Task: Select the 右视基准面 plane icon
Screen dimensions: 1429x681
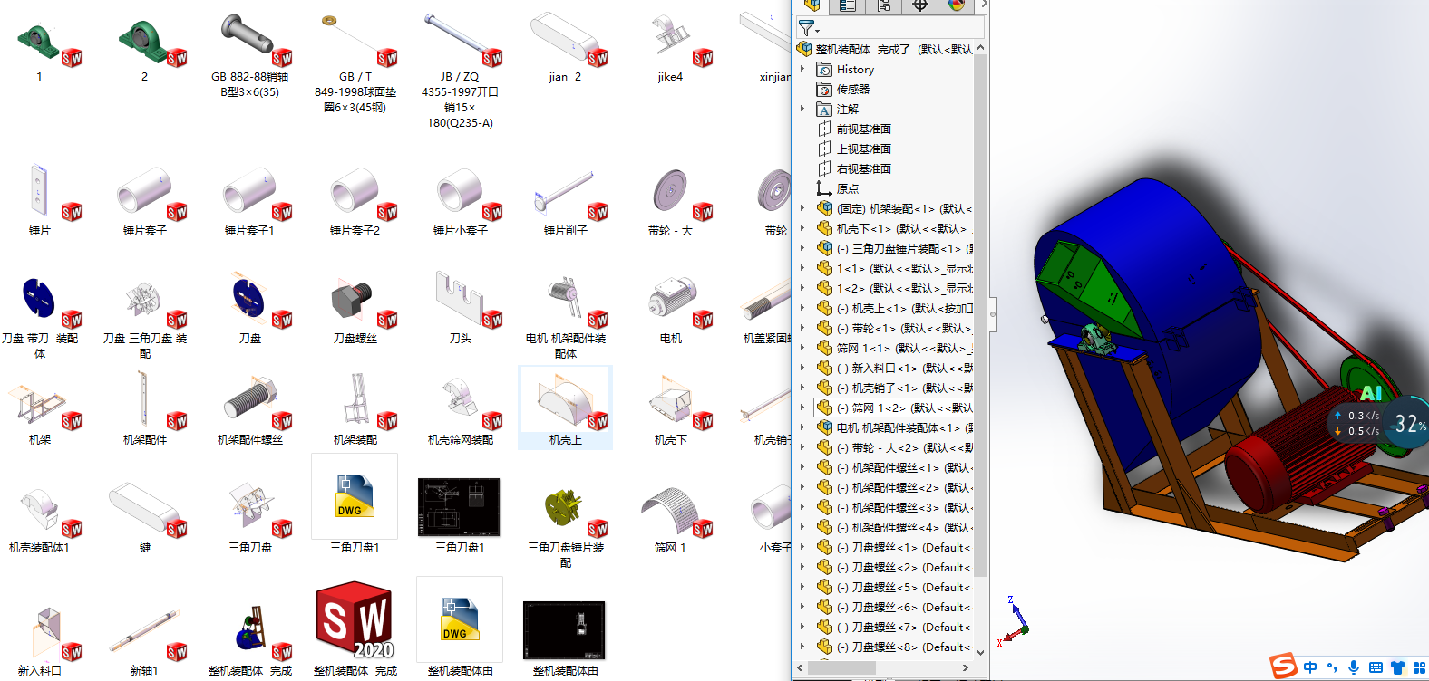Action: [x=824, y=168]
